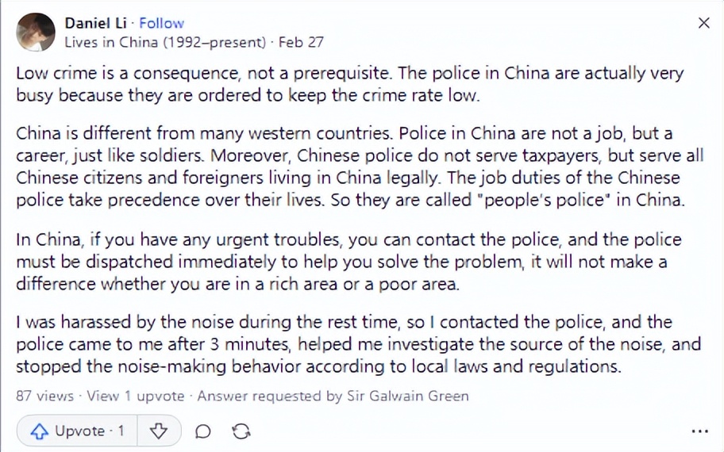Follow Daniel Li
Viewport: 724px width, 452px height.
click(161, 24)
